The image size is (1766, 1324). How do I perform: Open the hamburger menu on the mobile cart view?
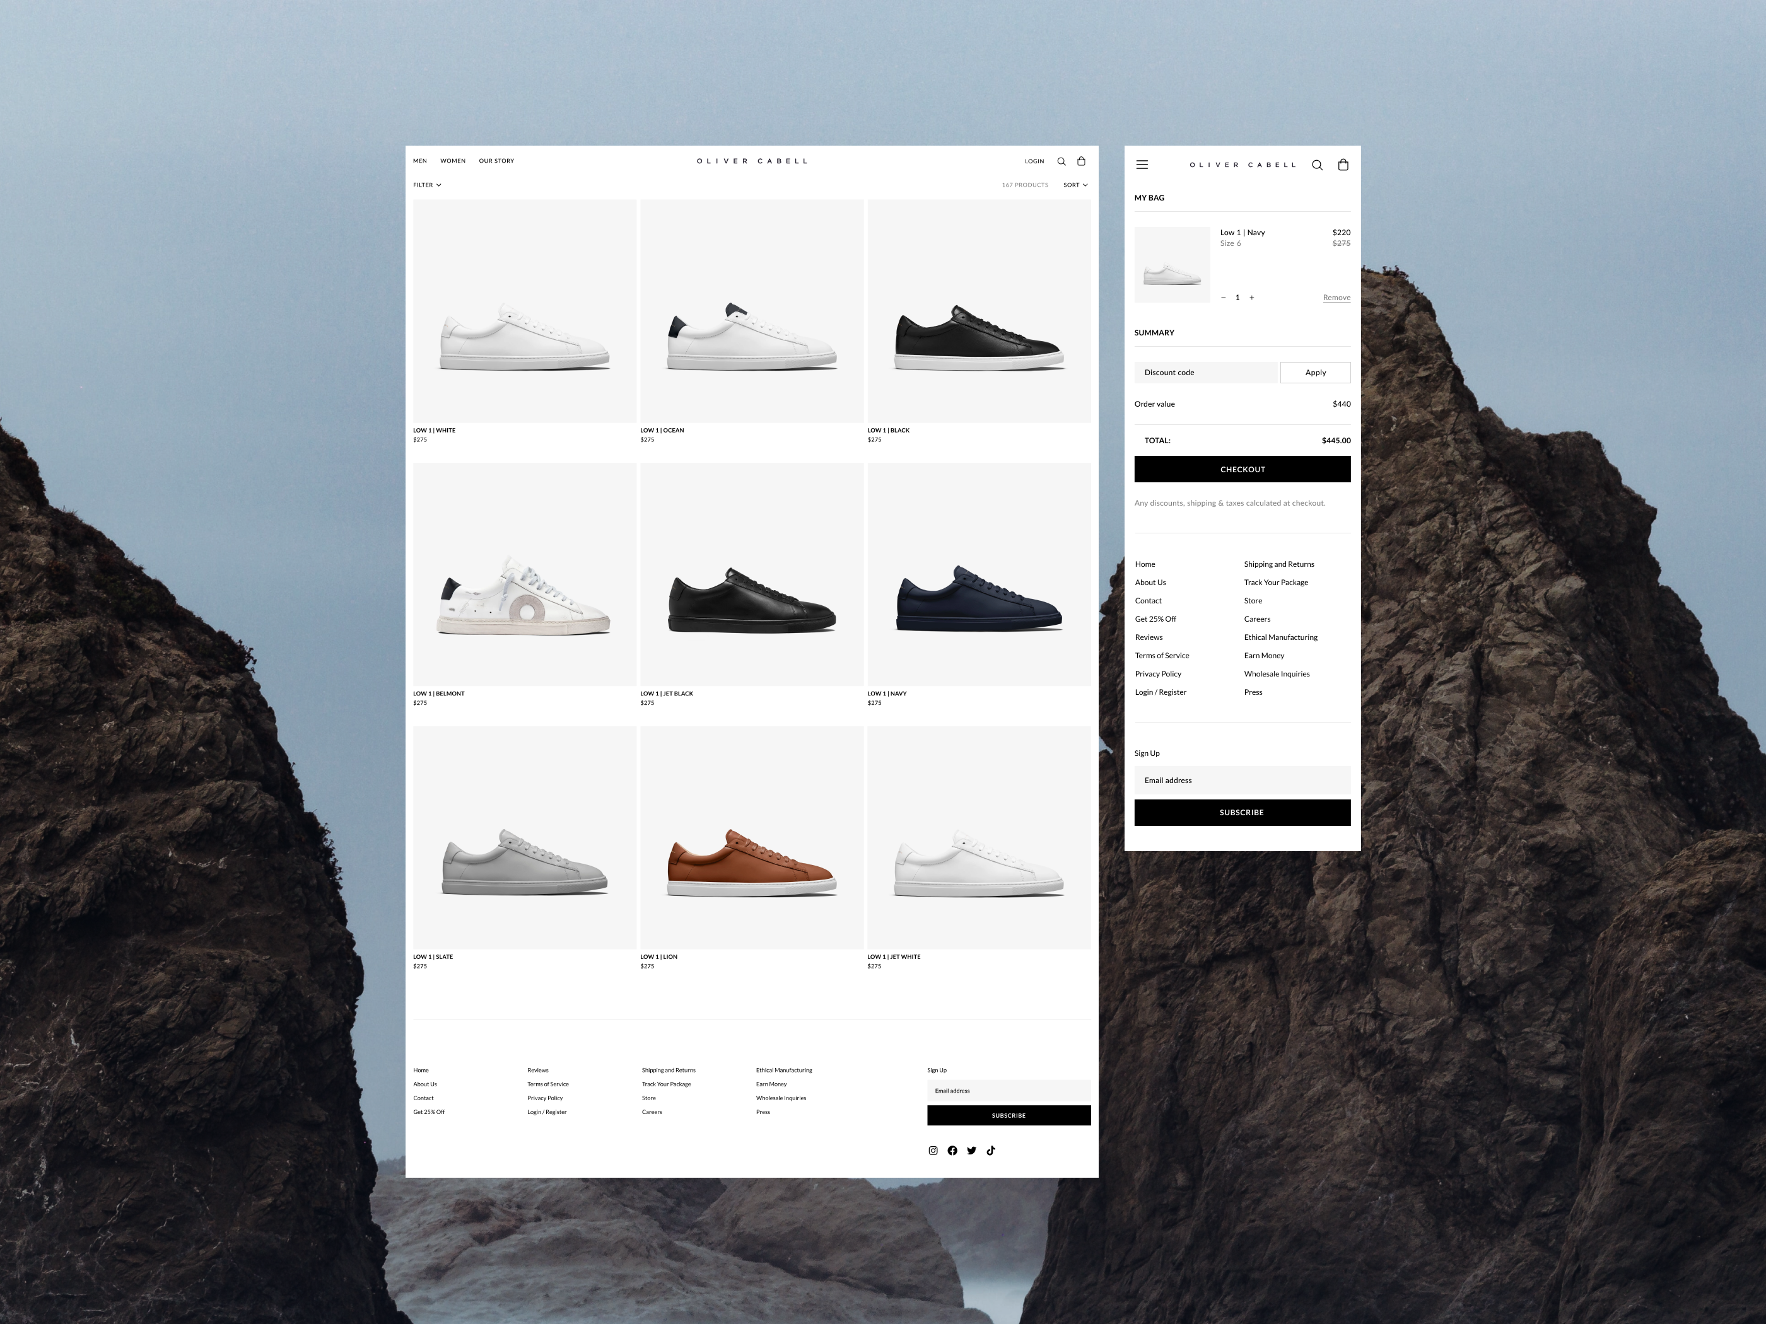1142,165
